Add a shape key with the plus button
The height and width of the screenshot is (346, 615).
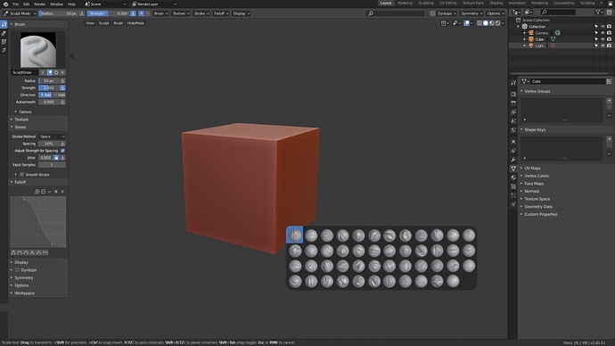[x=609, y=139]
